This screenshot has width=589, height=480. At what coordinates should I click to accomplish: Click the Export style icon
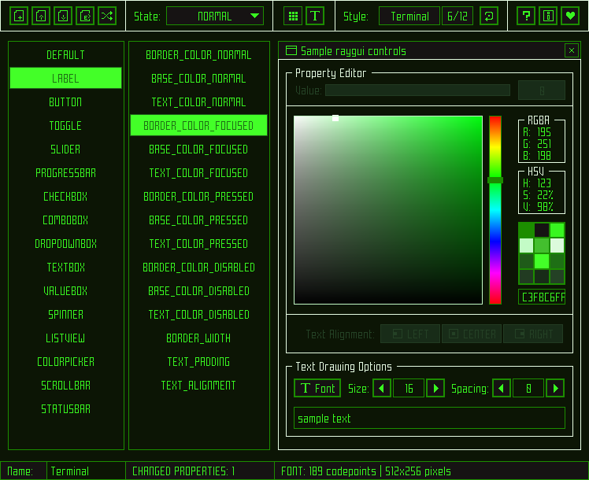coord(86,16)
